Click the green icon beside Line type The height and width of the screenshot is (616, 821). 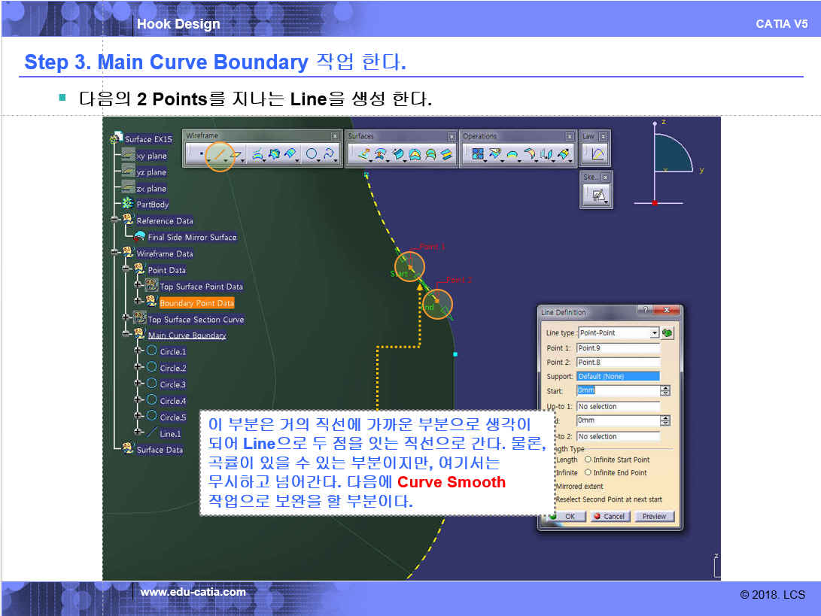pyautogui.click(x=667, y=332)
